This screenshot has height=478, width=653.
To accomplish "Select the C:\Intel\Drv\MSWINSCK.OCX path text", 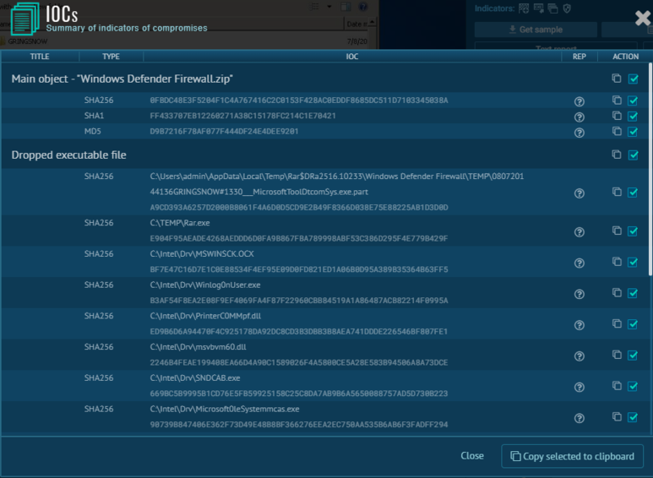I will click(x=202, y=253).
